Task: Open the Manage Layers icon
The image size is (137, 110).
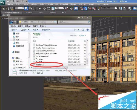Action: [x=130, y=8]
